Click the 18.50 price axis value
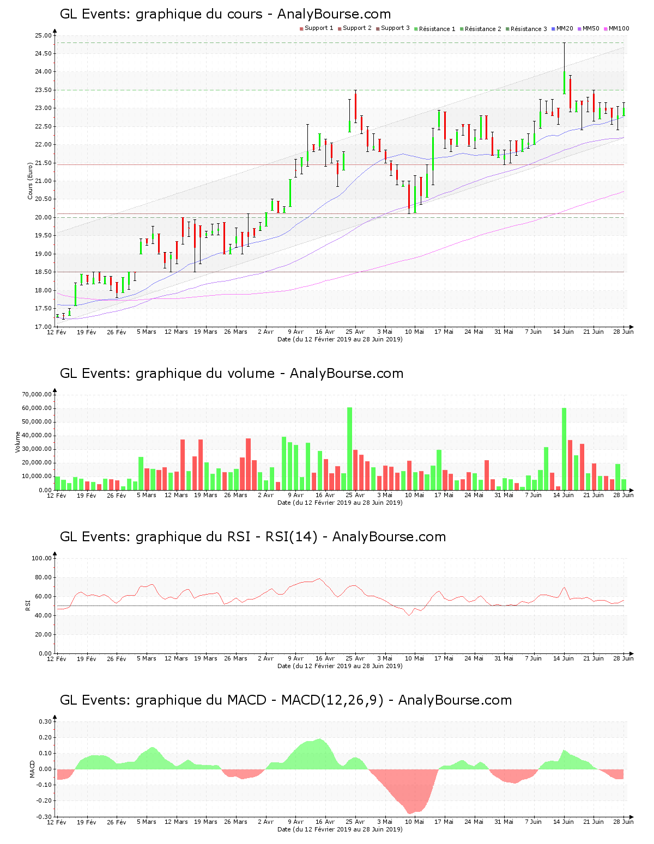 point(43,272)
